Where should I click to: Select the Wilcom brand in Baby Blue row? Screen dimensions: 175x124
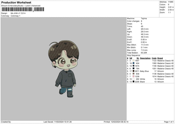pos(160,71)
